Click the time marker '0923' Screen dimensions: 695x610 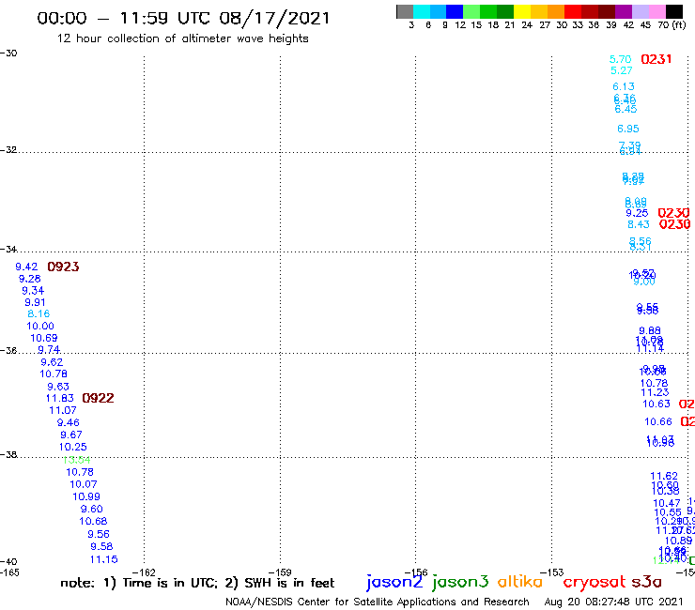[63, 267]
